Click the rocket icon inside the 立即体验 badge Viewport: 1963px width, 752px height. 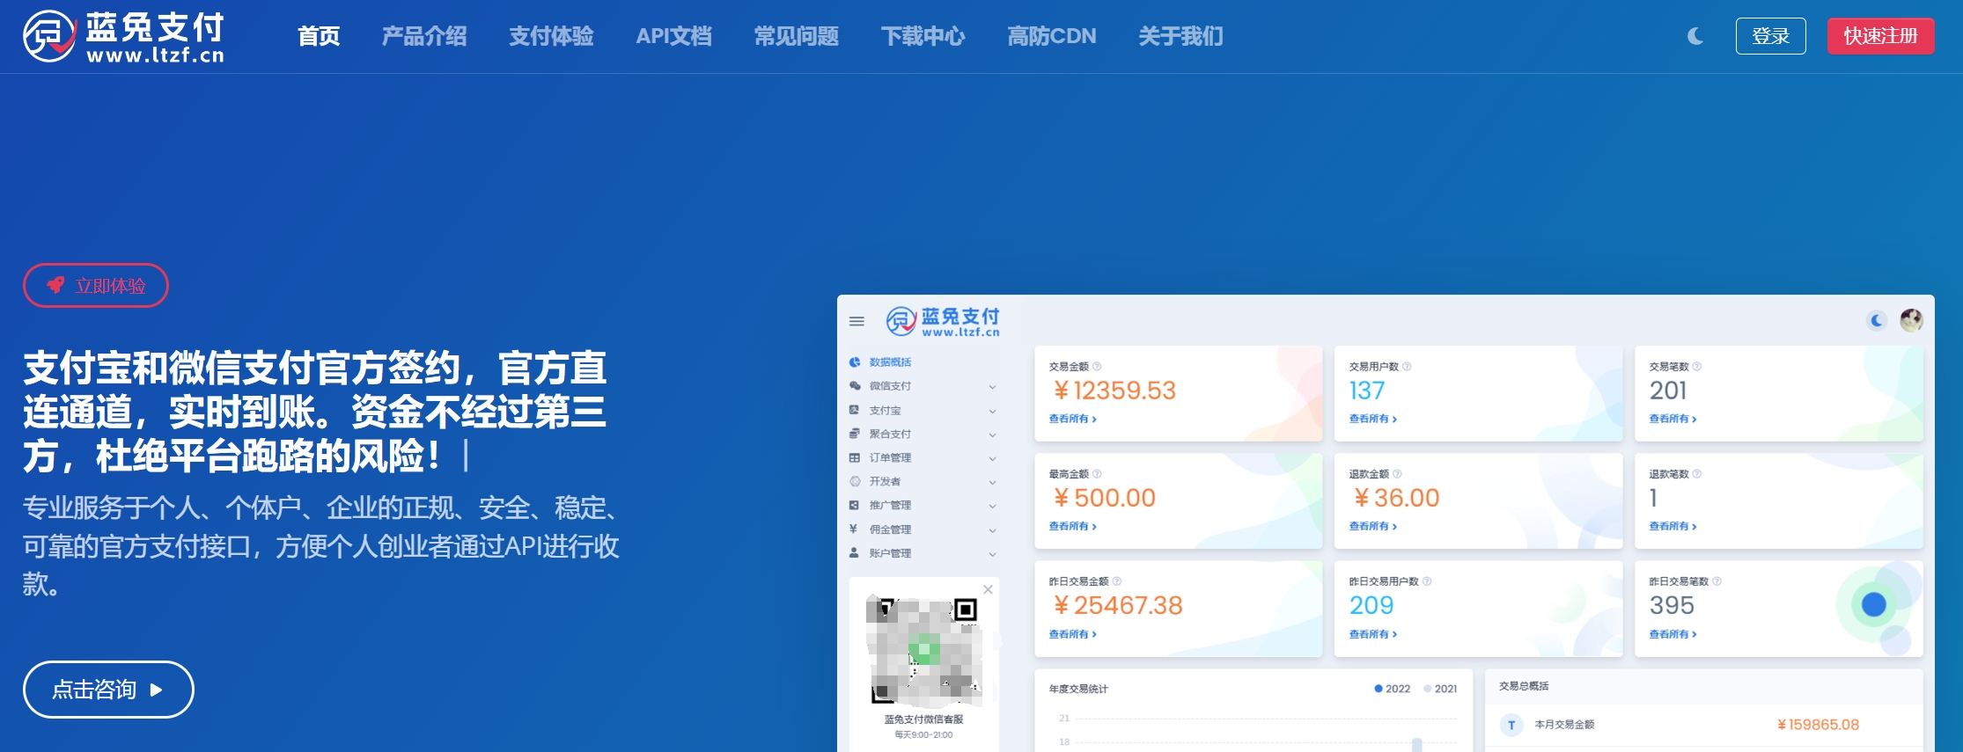(55, 285)
